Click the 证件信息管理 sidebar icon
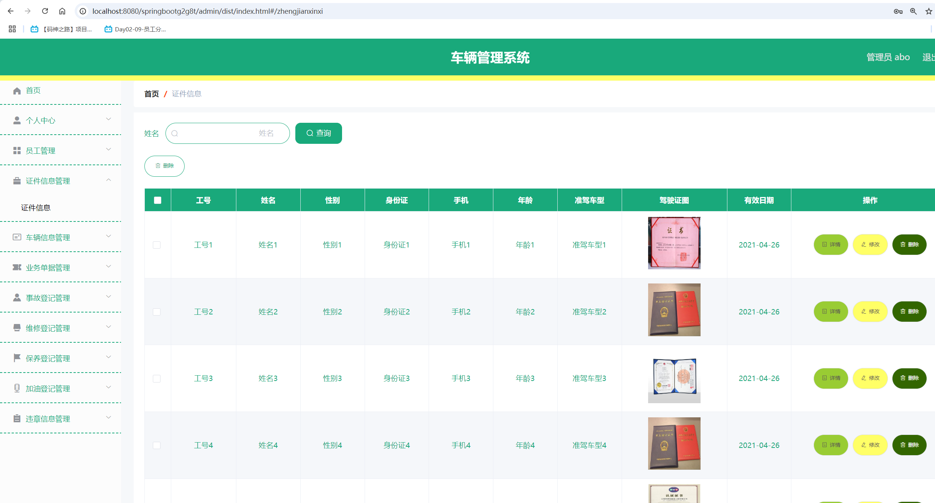 [x=16, y=181]
